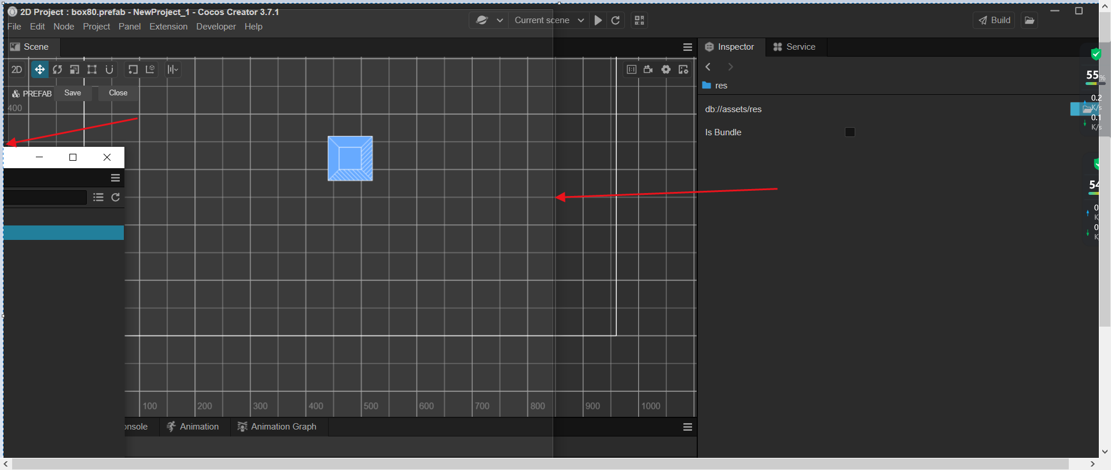
Task: Open the Developer menu
Action: point(216,27)
